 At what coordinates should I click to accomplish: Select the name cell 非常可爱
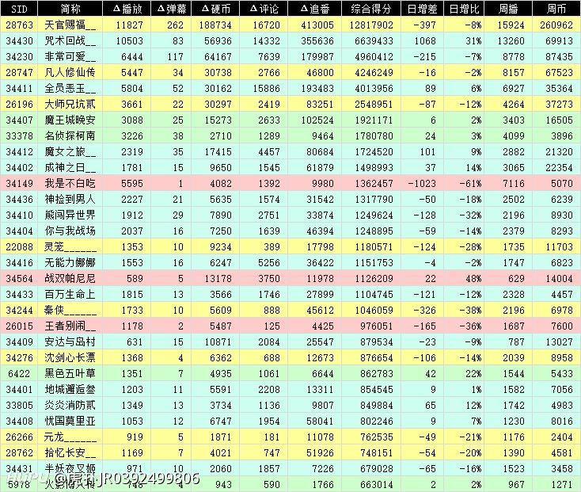pos(70,57)
